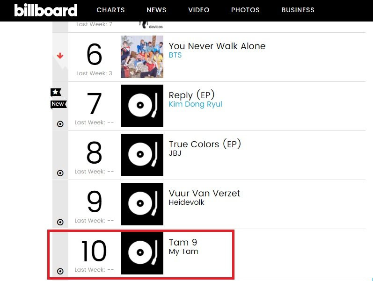This screenshot has width=373, height=281.
Task: Open the Charts menu
Action: coord(110,10)
